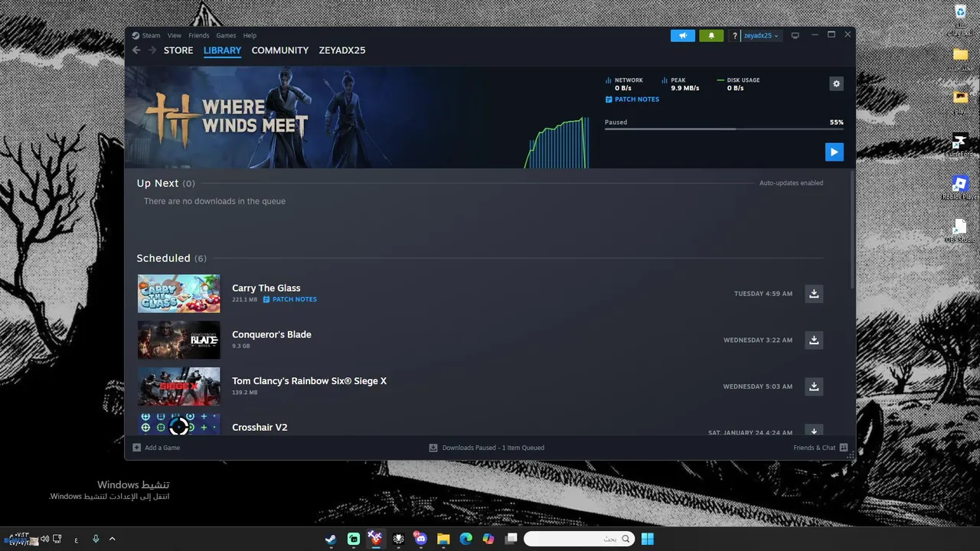Open OBS Studio desktop shortcut
The width and height of the screenshot is (980, 551).
960,230
